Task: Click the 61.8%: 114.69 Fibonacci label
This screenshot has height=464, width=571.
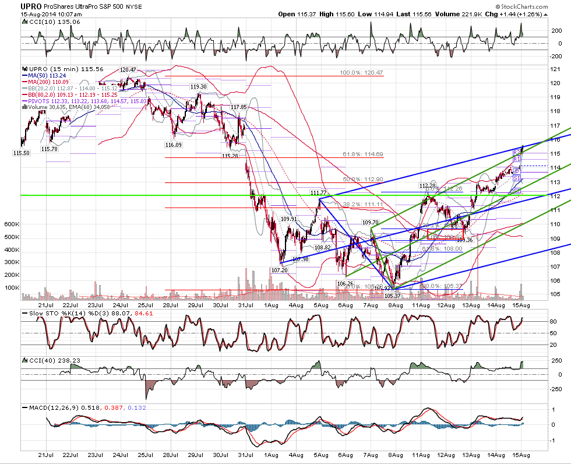Action: (x=362, y=154)
